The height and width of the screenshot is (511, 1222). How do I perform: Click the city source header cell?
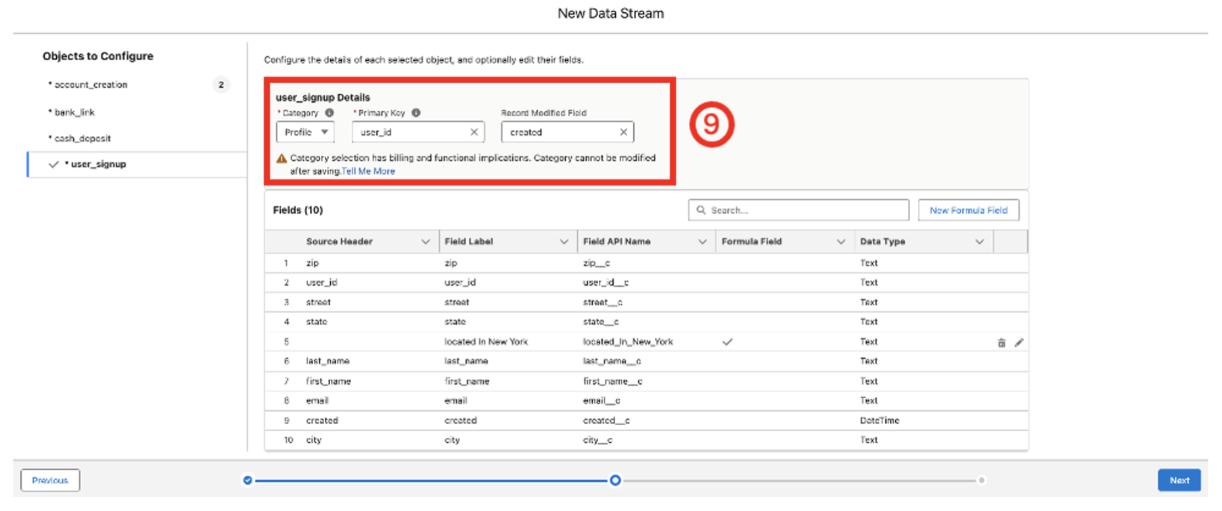coord(313,440)
